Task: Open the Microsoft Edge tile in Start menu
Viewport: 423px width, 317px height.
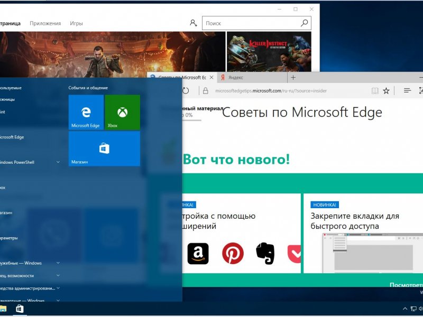Action: coord(86,113)
